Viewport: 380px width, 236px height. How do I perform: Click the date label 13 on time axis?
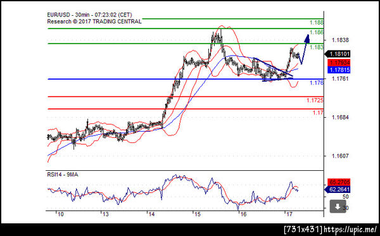click(105, 214)
